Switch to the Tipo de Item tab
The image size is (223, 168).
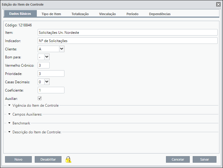coord(51,14)
